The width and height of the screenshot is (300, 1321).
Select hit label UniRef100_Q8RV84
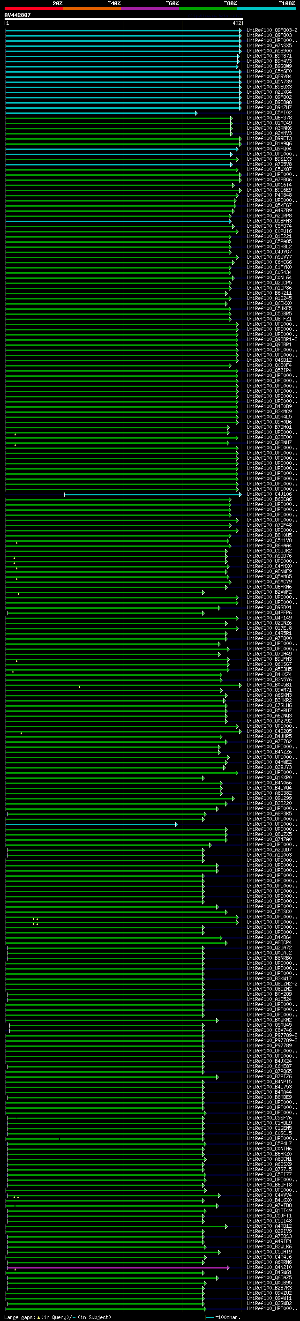(x=269, y=76)
